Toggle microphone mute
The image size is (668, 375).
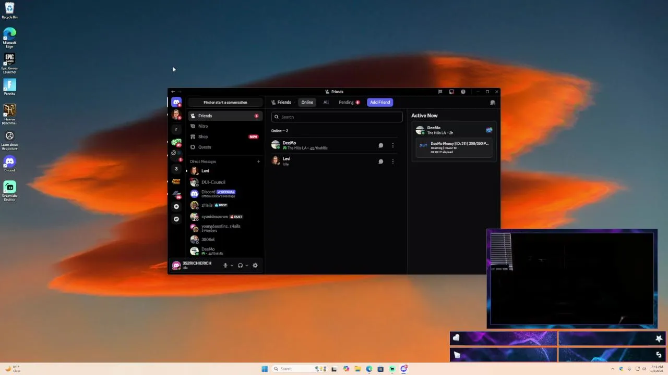click(x=225, y=266)
